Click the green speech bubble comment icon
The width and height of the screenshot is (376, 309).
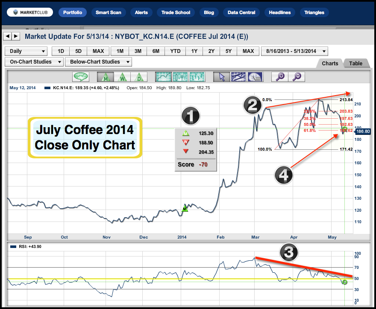(80, 77)
